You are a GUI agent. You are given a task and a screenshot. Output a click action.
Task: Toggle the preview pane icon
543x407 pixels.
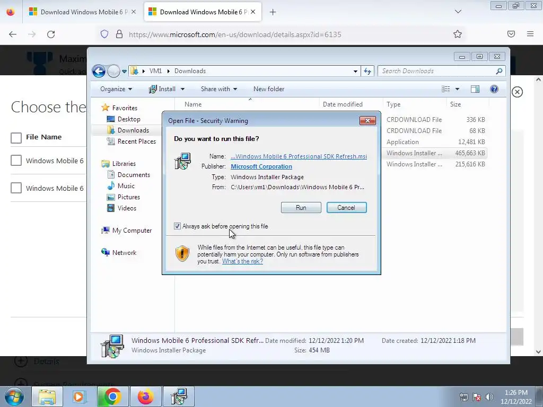pyautogui.click(x=475, y=89)
